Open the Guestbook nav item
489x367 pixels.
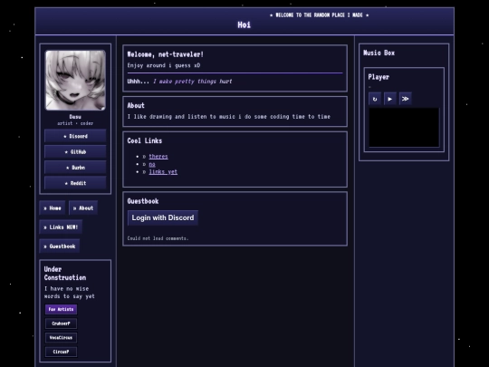tap(60, 246)
